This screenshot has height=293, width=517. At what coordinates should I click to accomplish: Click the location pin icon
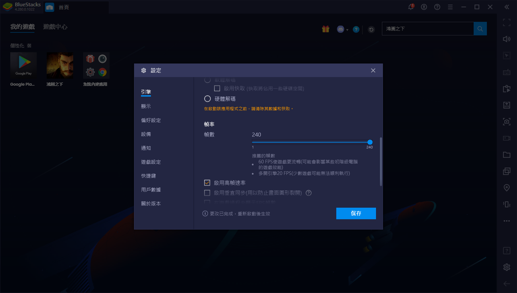507,188
